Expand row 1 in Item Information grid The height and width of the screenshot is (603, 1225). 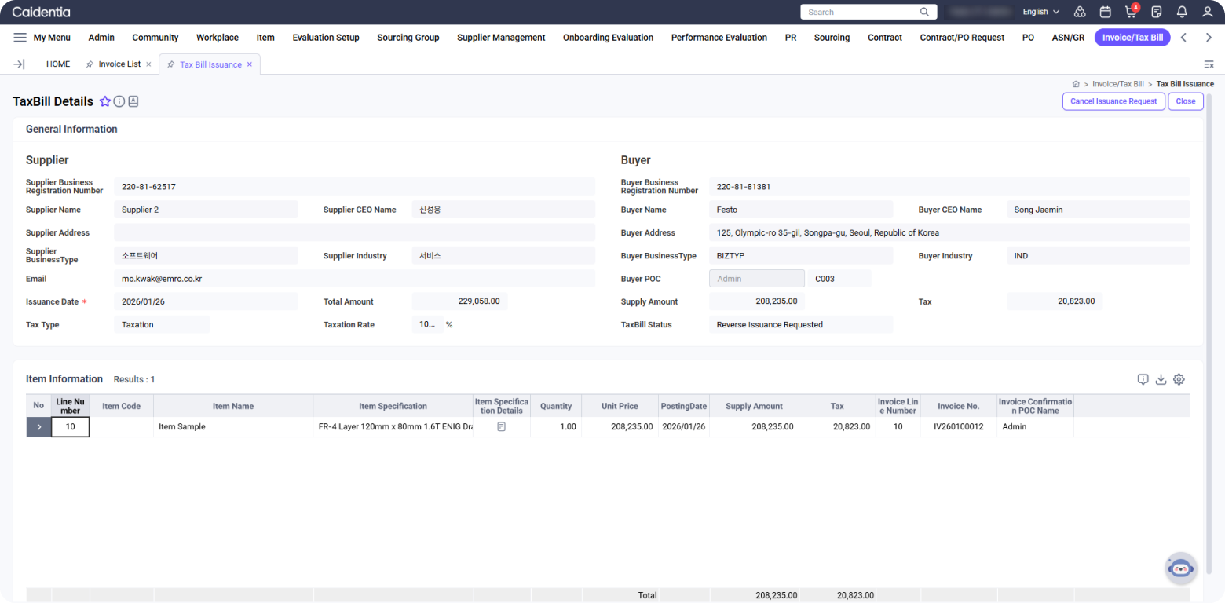click(38, 427)
